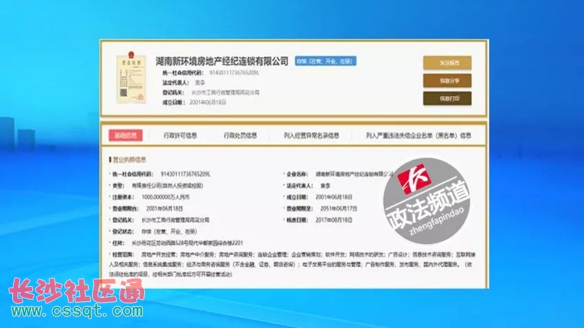The width and height of the screenshot is (584, 328).
Task: Click 企业名称 value in license section
Action: point(355,174)
